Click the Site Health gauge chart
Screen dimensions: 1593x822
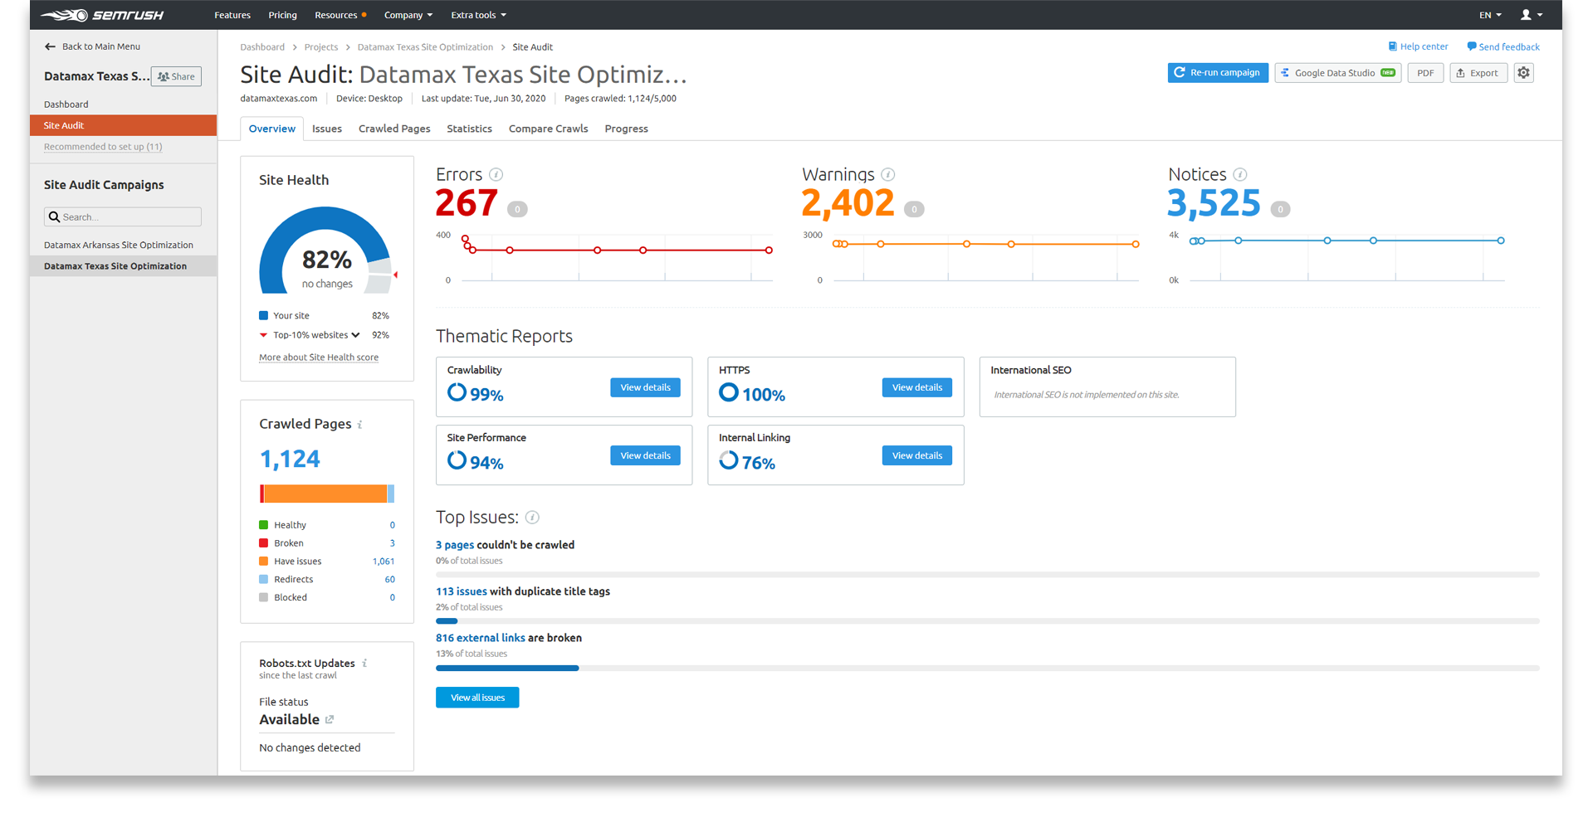point(325,250)
